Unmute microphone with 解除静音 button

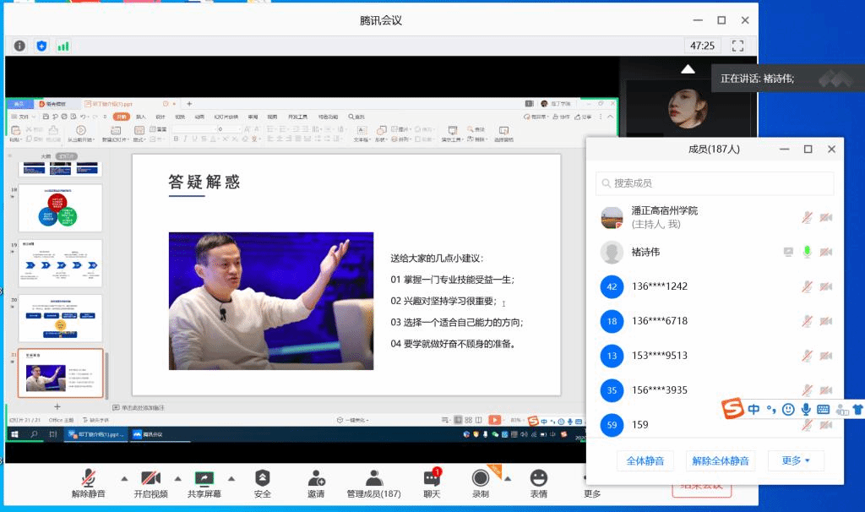pyautogui.click(x=88, y=479)
